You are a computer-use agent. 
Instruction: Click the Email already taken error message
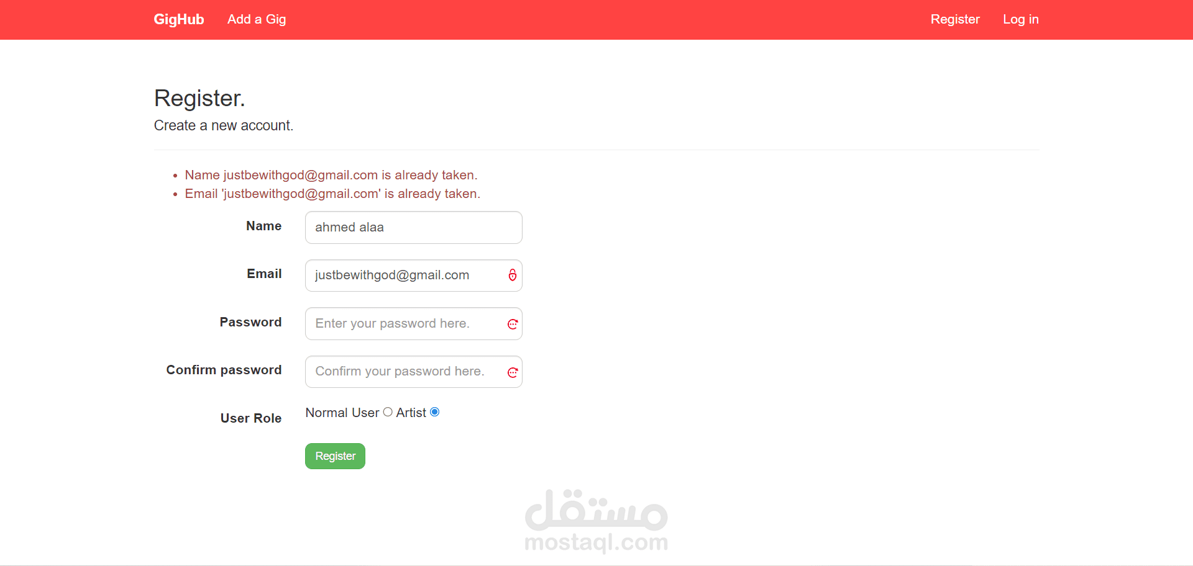click(332, 194)
